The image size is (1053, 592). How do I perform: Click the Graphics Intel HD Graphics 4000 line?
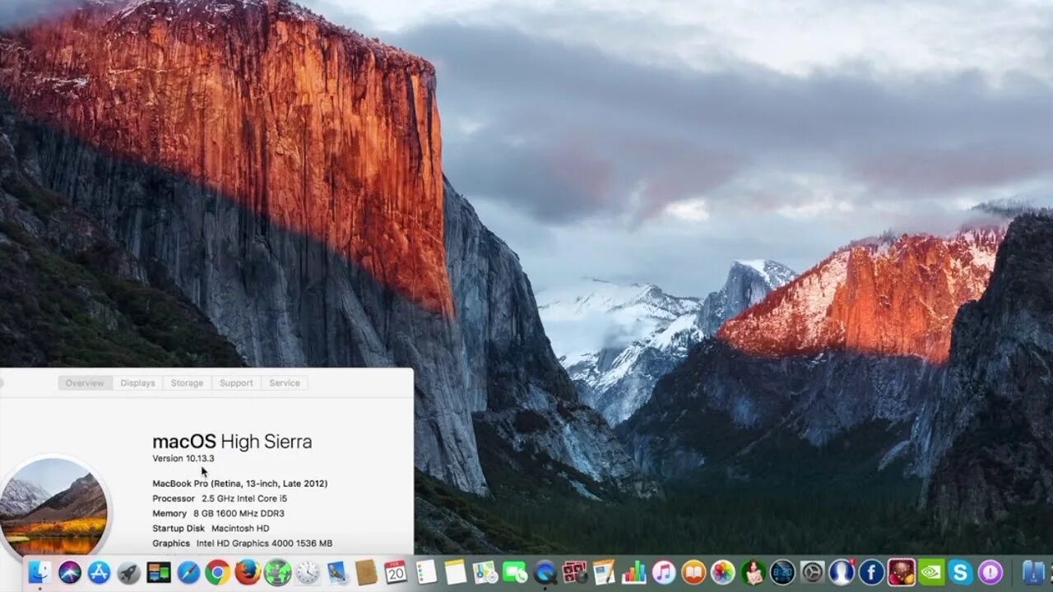[242, 543]
